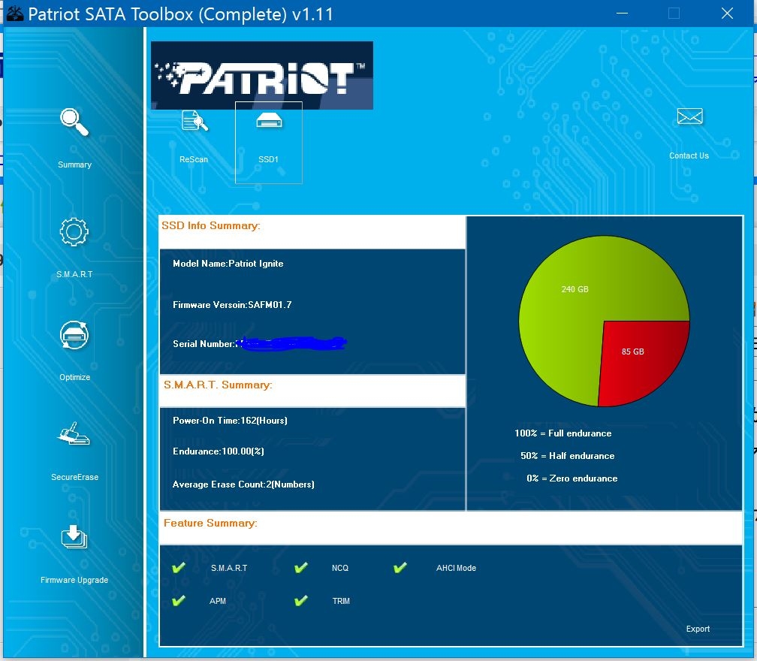Click '100% = Full endurance' legend text
Image resolution: width=757 pixels, height=661 pixels.
click(x=563, y=433)
